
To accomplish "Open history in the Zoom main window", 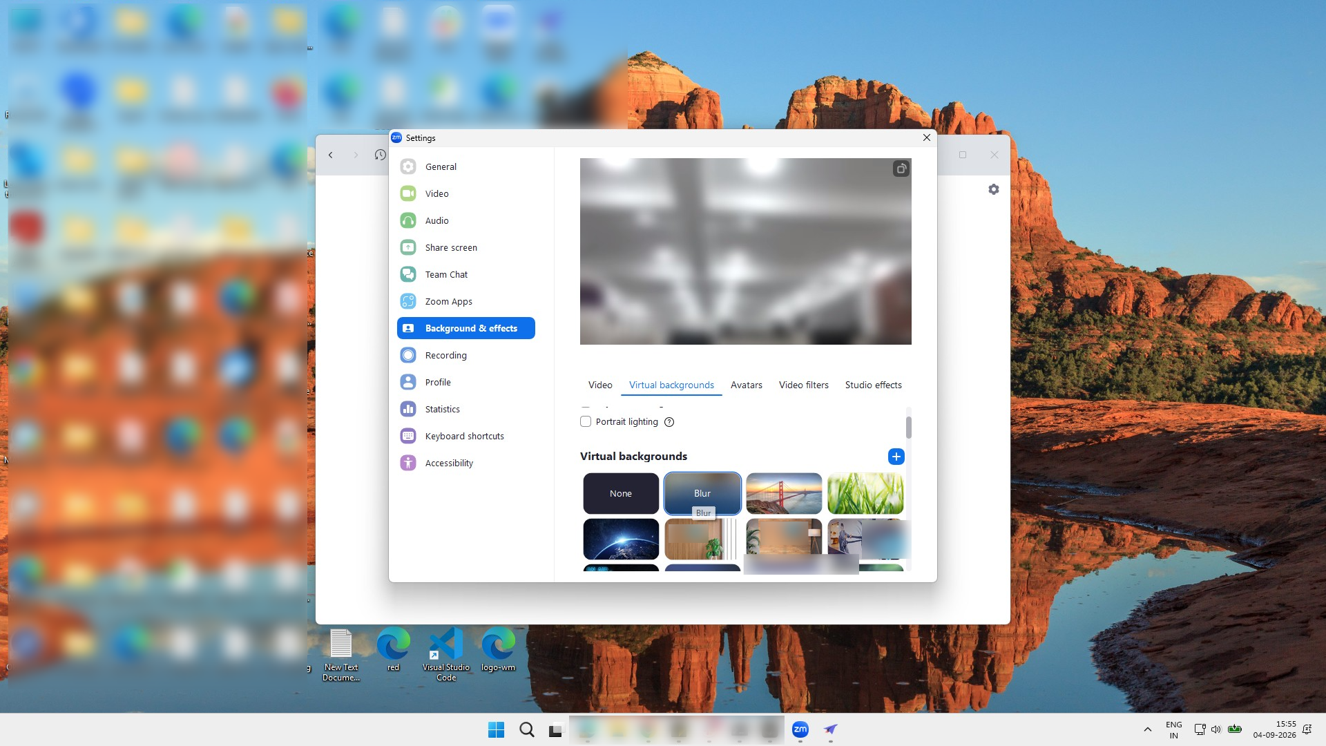I will 380,155.
